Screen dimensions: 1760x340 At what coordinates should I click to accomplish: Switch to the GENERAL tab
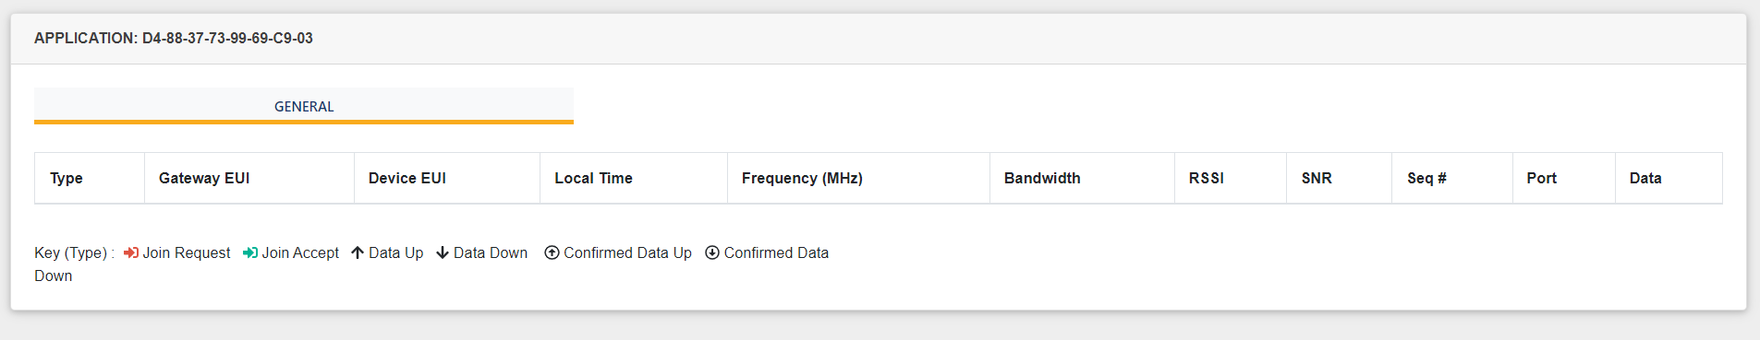tap(304, 106)
